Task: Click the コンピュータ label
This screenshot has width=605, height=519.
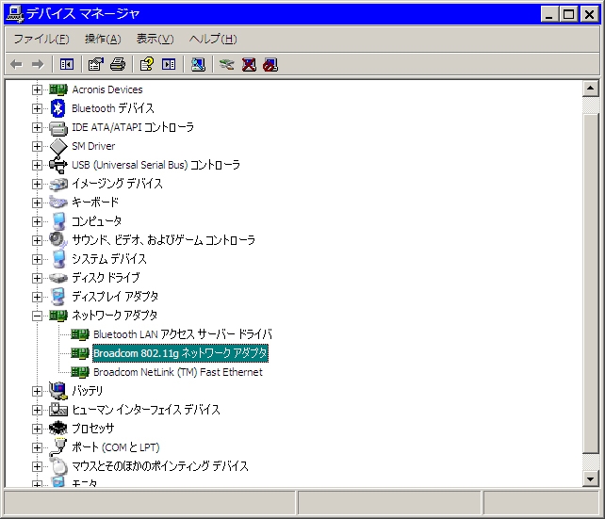Action: click(x=96, y=221)
